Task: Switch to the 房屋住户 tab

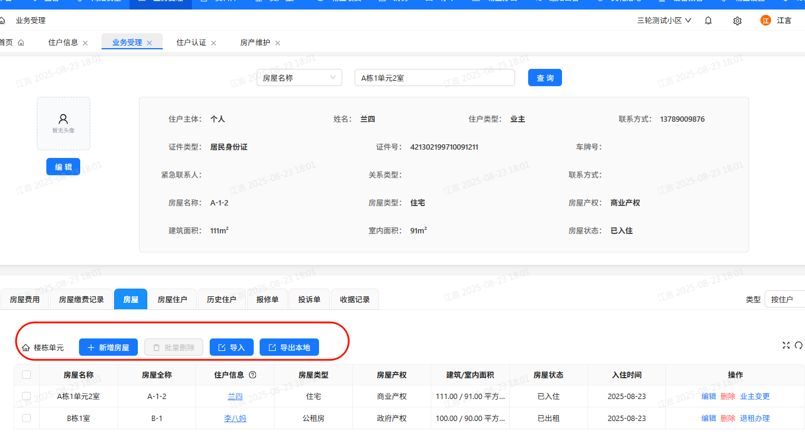Action: (172, 300)
